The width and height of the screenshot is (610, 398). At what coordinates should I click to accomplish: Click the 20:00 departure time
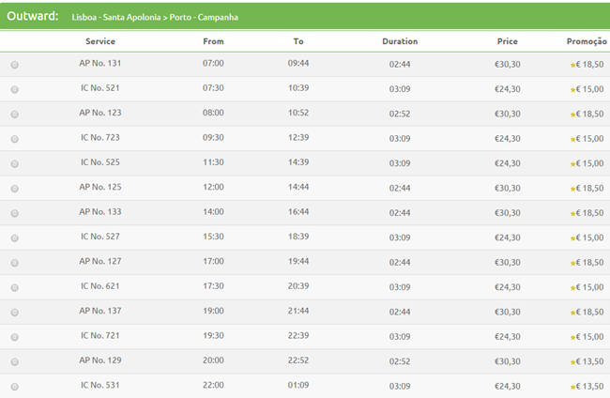[x=213, y=360]
